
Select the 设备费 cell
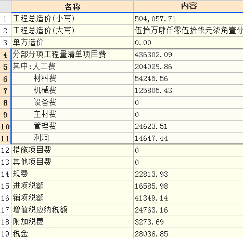72,102
